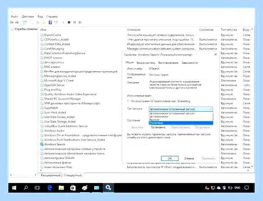Pause the service with the pause icon
Image resolution: width=263 pixels, height=201 pixels.
coord(75,22)
